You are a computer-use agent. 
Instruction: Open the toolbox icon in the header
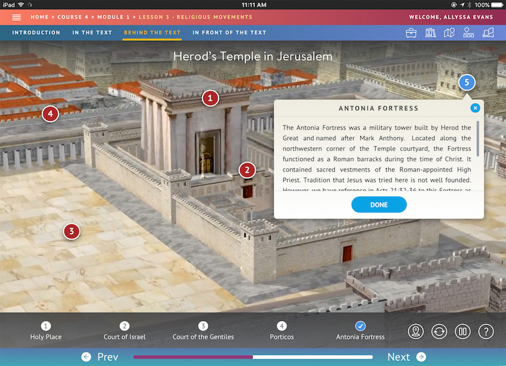(x=412, y=33)
